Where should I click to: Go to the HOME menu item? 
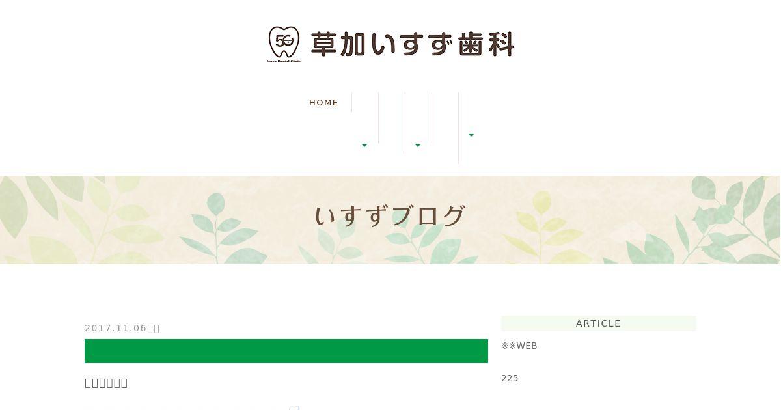click(x=323, y=102)
